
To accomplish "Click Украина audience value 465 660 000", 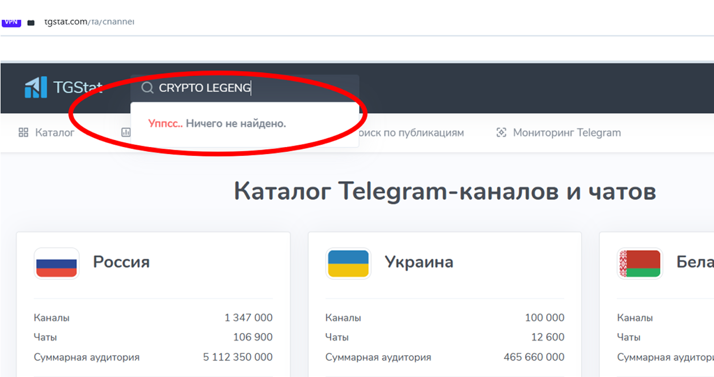I will pyautogui.click(x=534, y=357).
